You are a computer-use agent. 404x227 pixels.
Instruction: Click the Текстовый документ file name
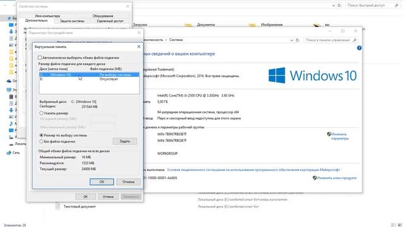pyautogui.click(x=80, y=206)
